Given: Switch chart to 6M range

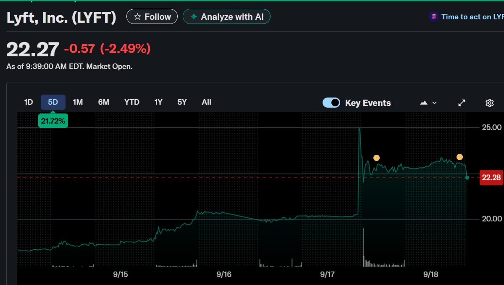Looking at the screenshot, I should [x=104, y=102].
